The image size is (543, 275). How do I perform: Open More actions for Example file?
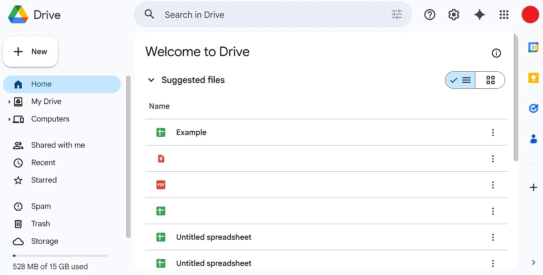tap(493, 132)
